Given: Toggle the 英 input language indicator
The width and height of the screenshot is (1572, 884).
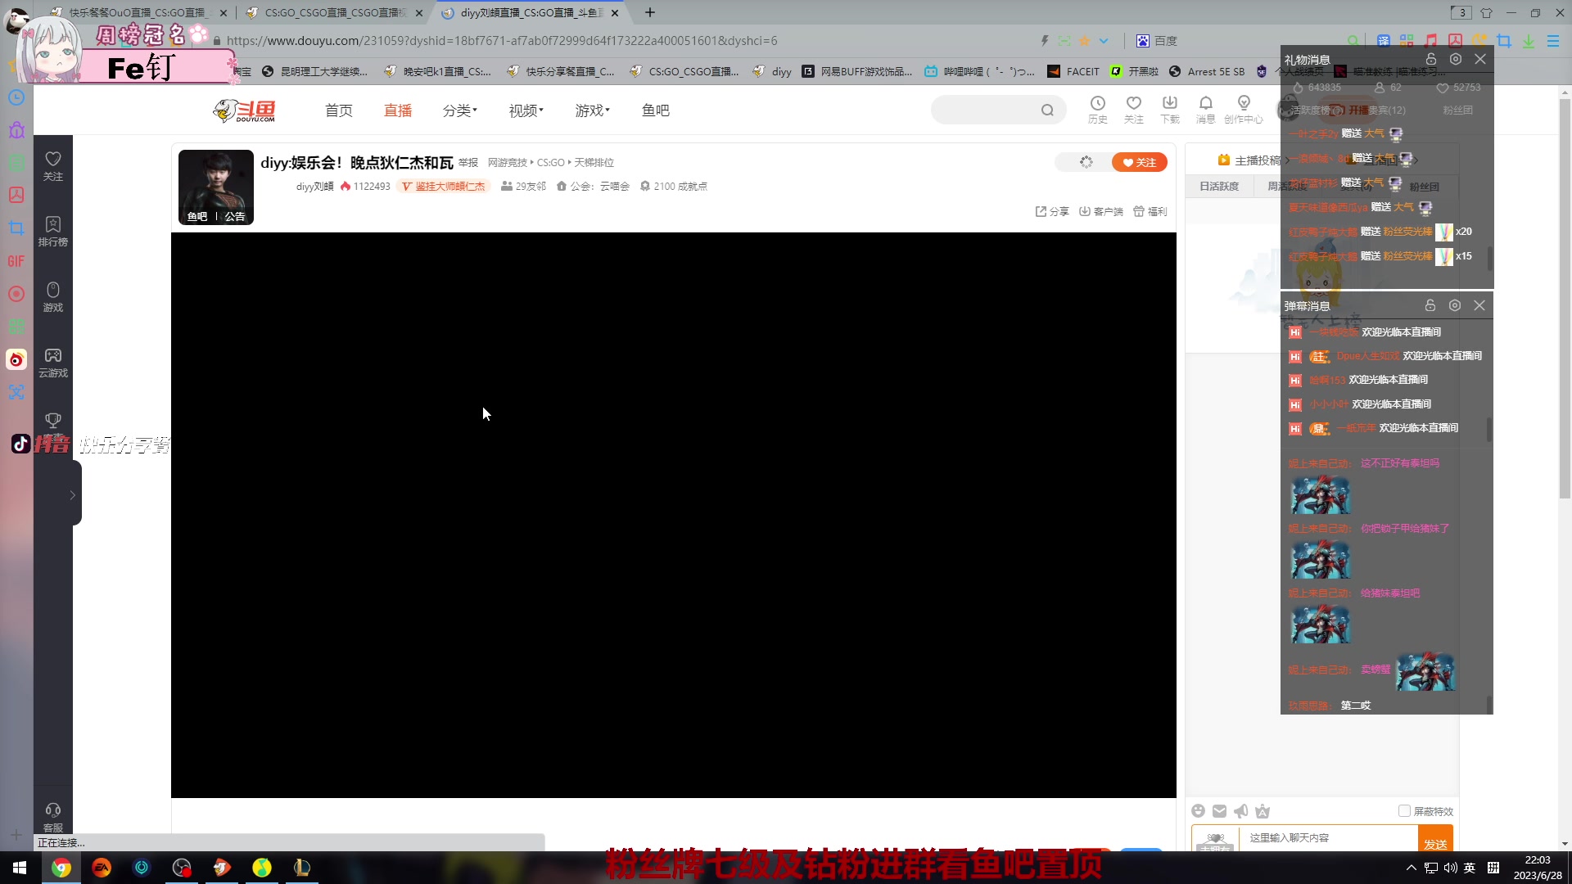Looking at the screenshot, I should (x=1470, y=868).
